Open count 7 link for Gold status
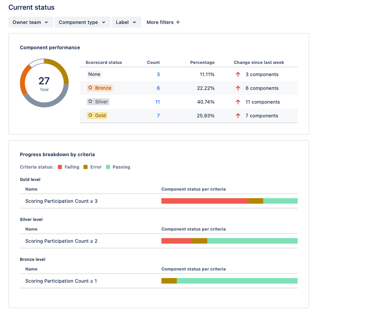 [158, 116]
